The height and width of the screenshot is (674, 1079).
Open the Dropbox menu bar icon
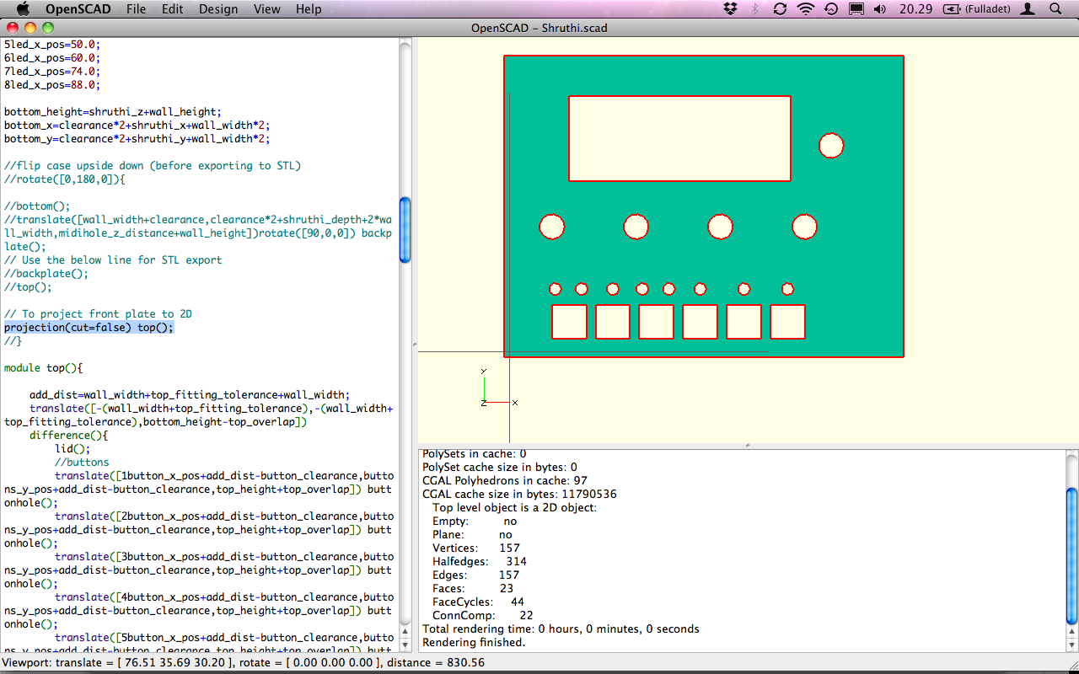[731, 9]
